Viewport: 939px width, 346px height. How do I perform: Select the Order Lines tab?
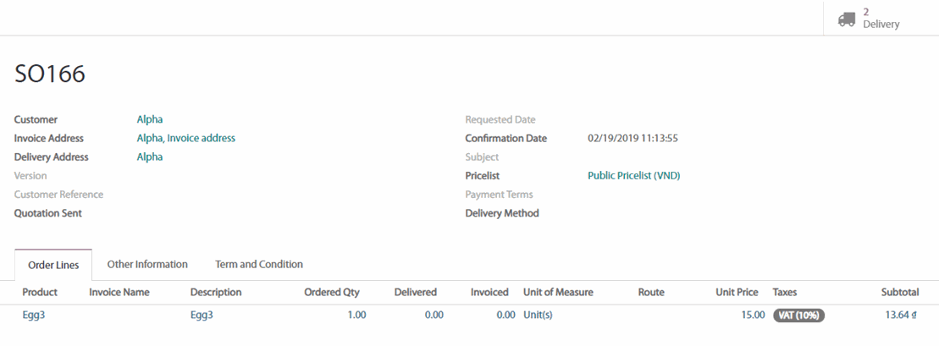(x=53, y=266)
